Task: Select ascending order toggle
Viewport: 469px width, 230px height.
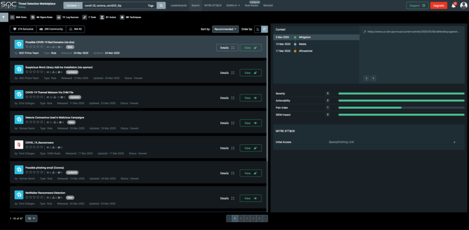Action: 257,29
